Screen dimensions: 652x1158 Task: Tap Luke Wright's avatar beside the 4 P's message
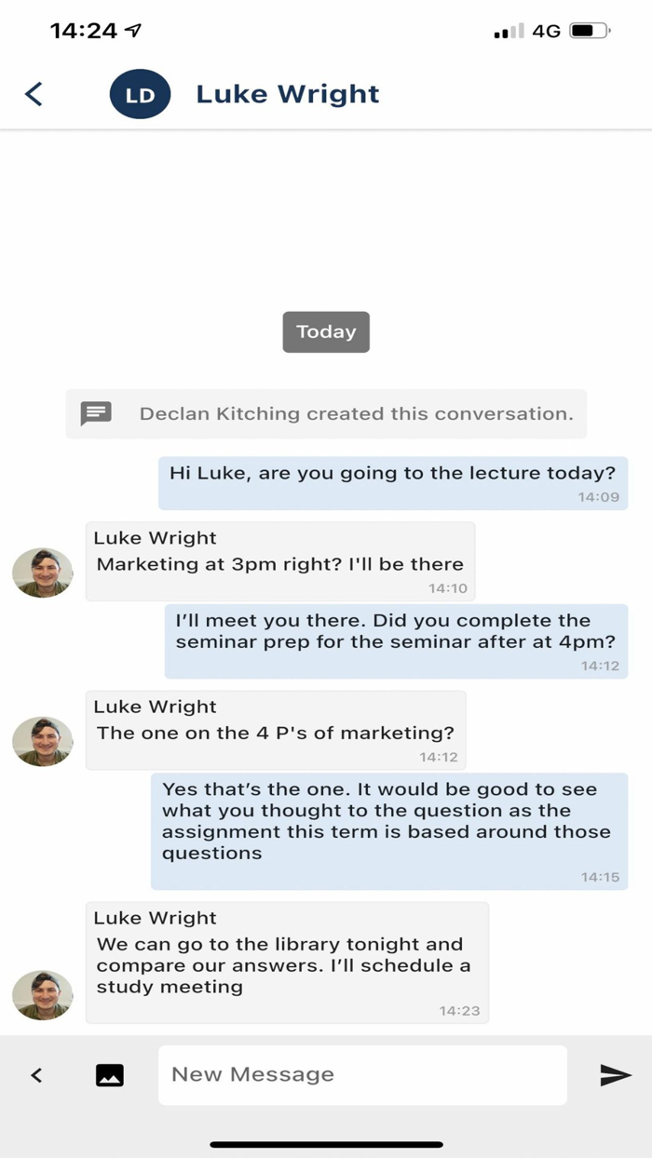tap(42, 741)
